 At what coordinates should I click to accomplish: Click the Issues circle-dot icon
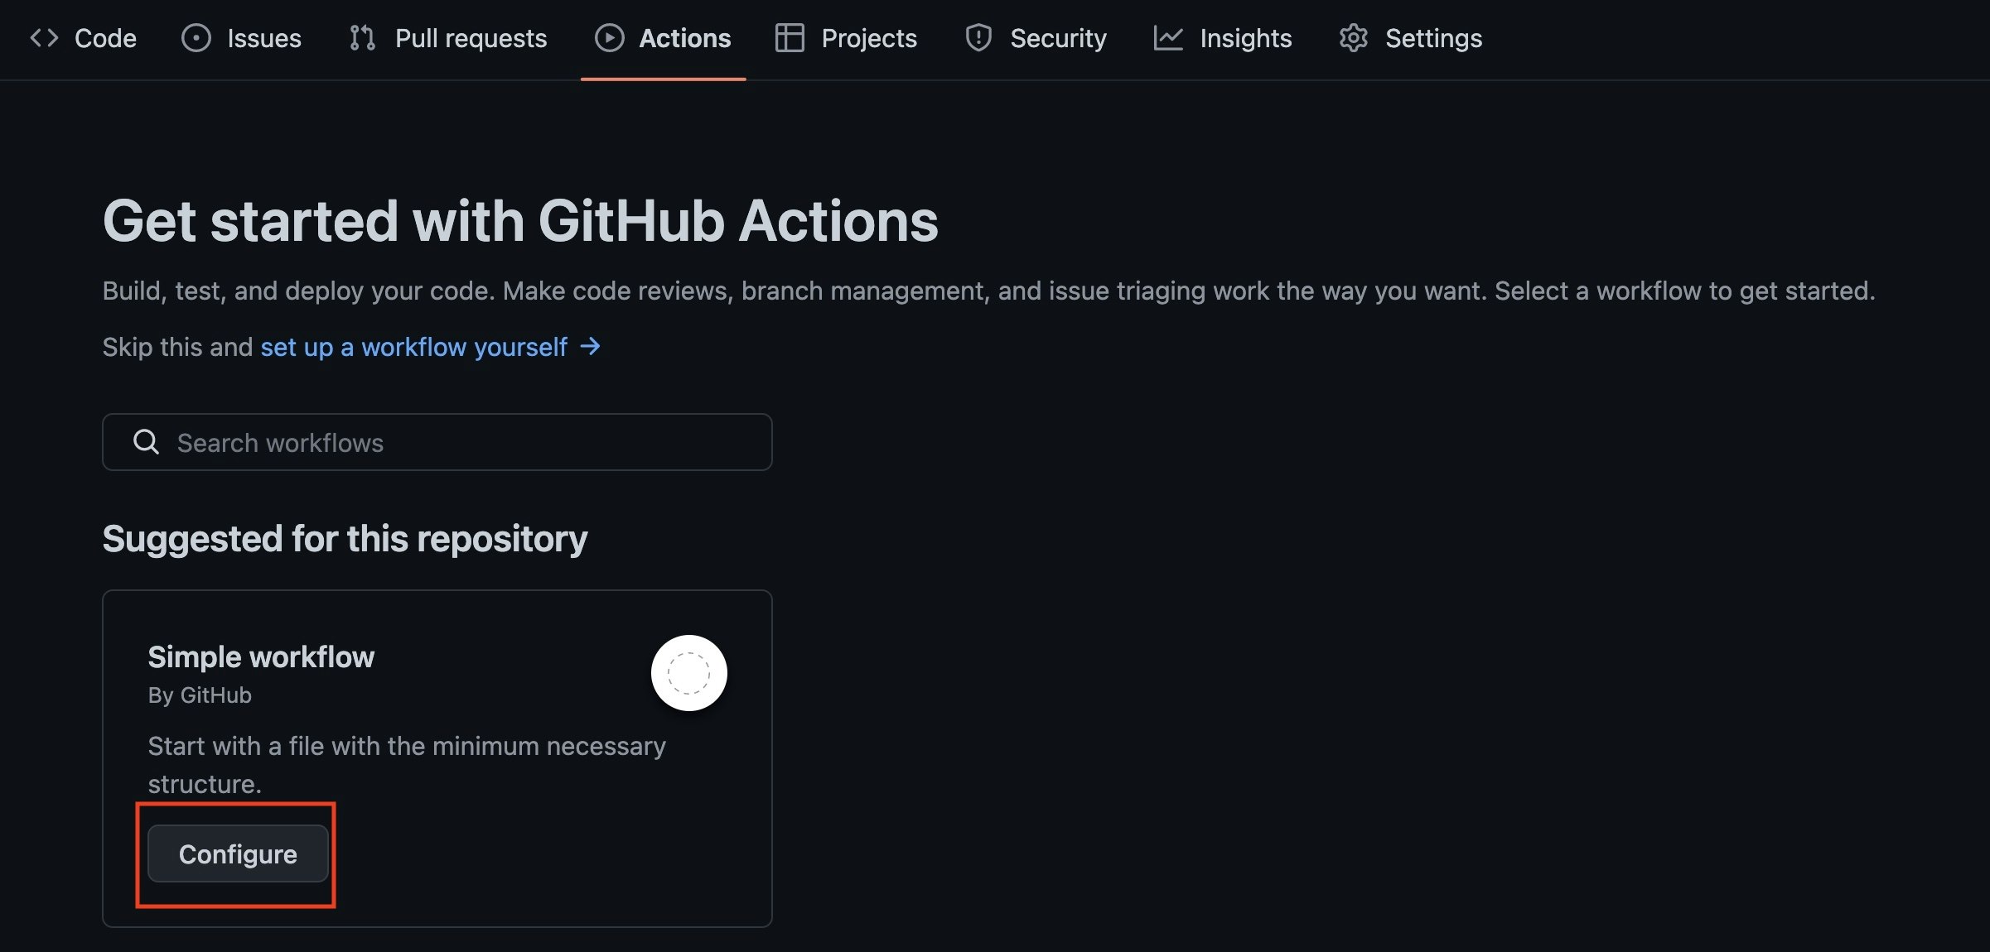tap(196, 38)
